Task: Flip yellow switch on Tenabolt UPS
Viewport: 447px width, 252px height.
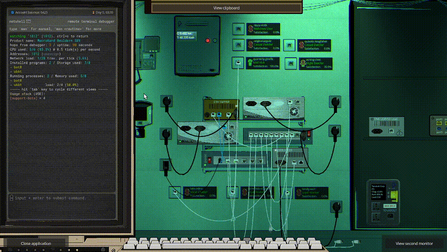Action: click(394, 196)
